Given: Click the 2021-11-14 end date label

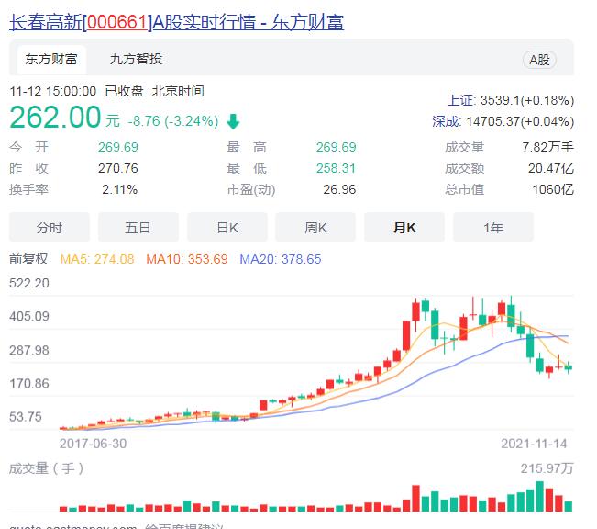Looking at the screenshot, I should click(534, 444).
